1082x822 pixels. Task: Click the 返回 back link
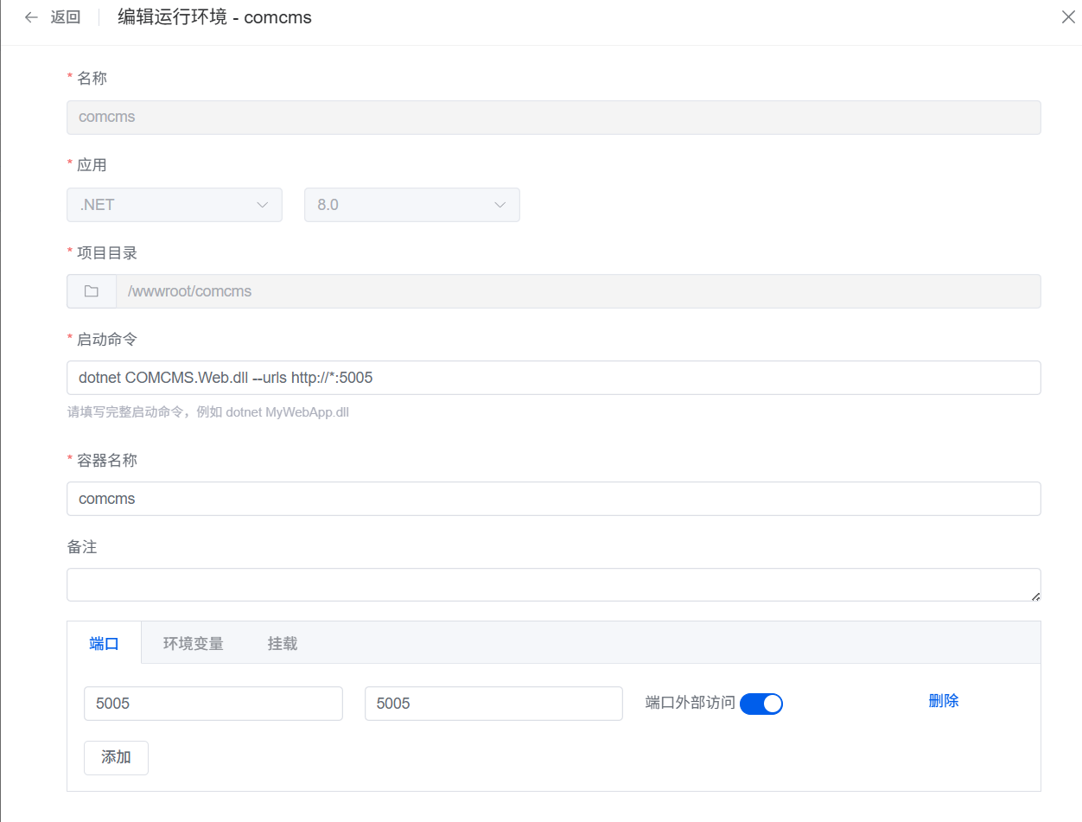coord(65,17)
